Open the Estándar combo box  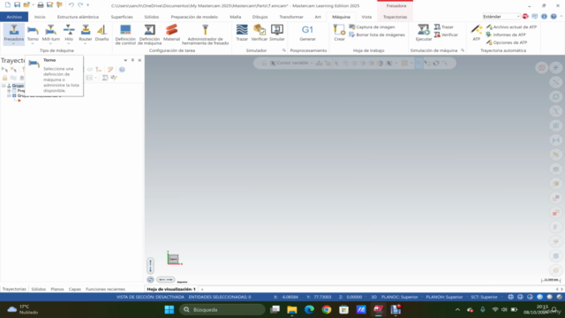point(501,17)
